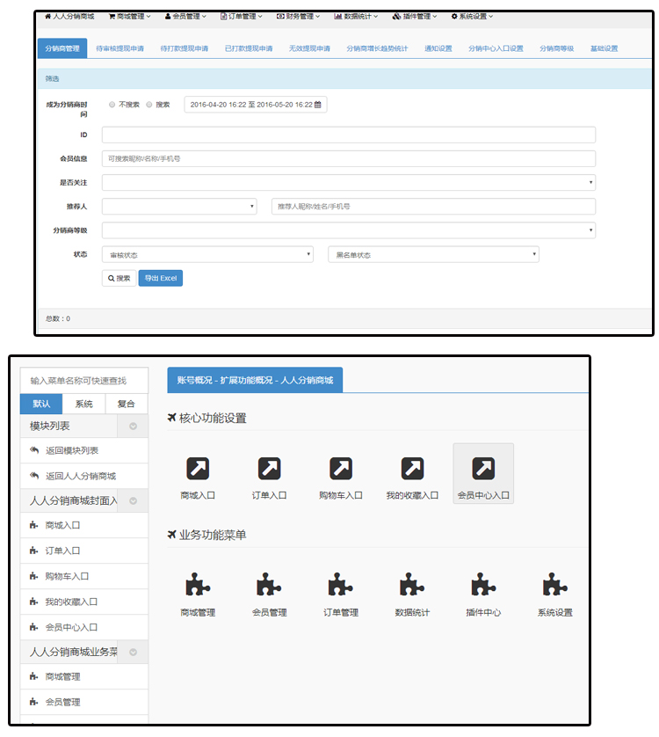This screenshot has width=659, height=737.
Task: Collapse the 模块列表 section chevron
Action: (133, 426)
